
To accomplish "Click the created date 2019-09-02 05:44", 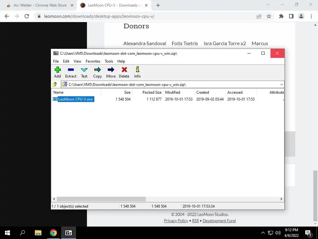I will [x=210, y=99].
